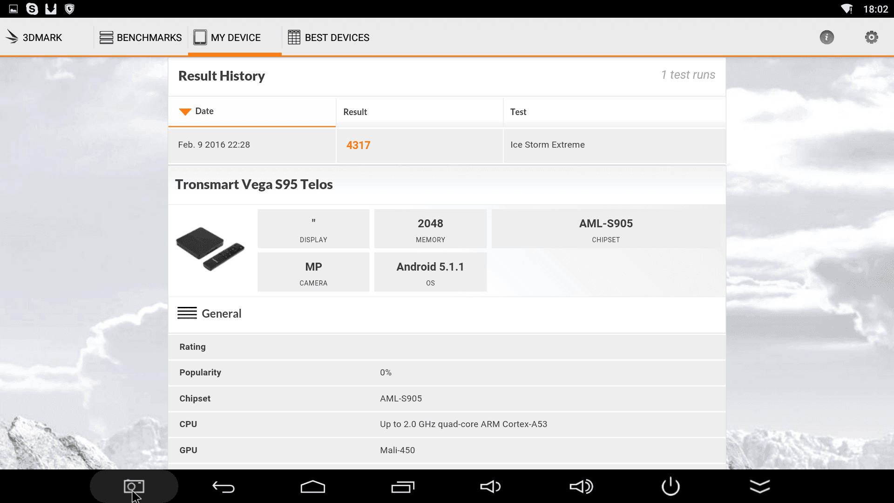This screenshot has width=894, height=503.
Task: Open the 4317 score result
Action: [358, 145]
